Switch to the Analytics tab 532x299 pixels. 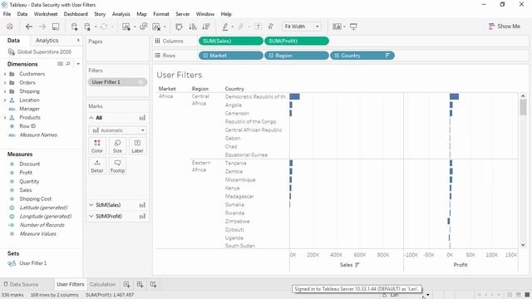[47, 41]
